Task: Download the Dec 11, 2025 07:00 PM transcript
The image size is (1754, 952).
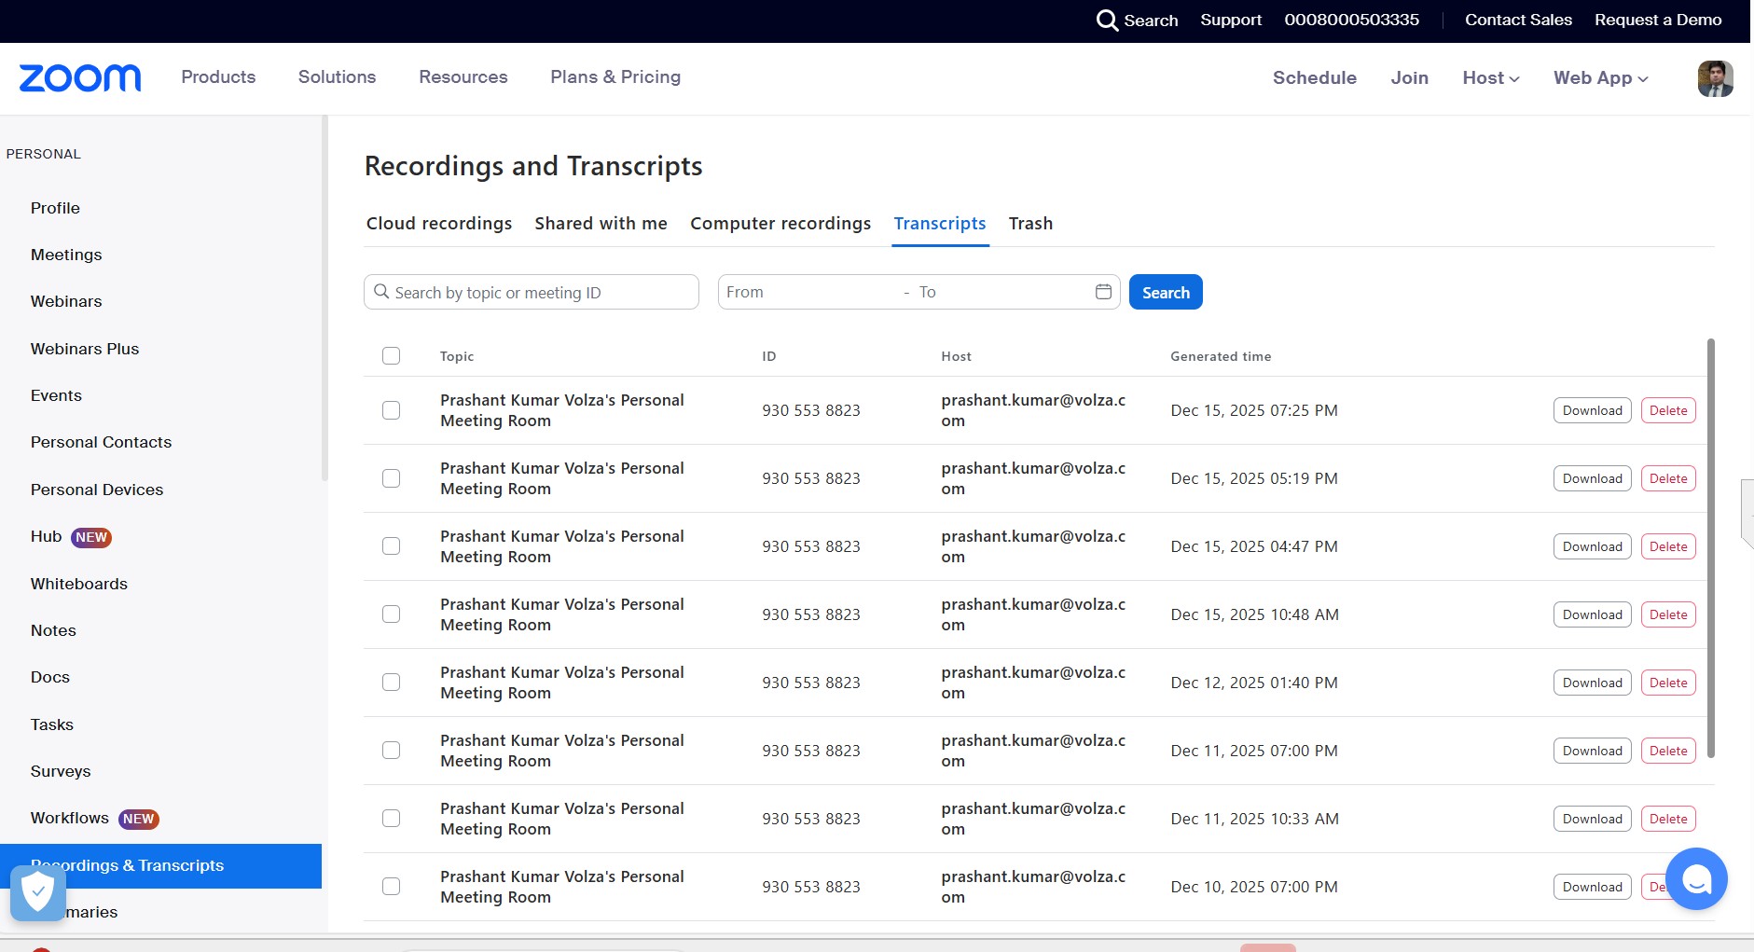Action: pos(1593,751)
